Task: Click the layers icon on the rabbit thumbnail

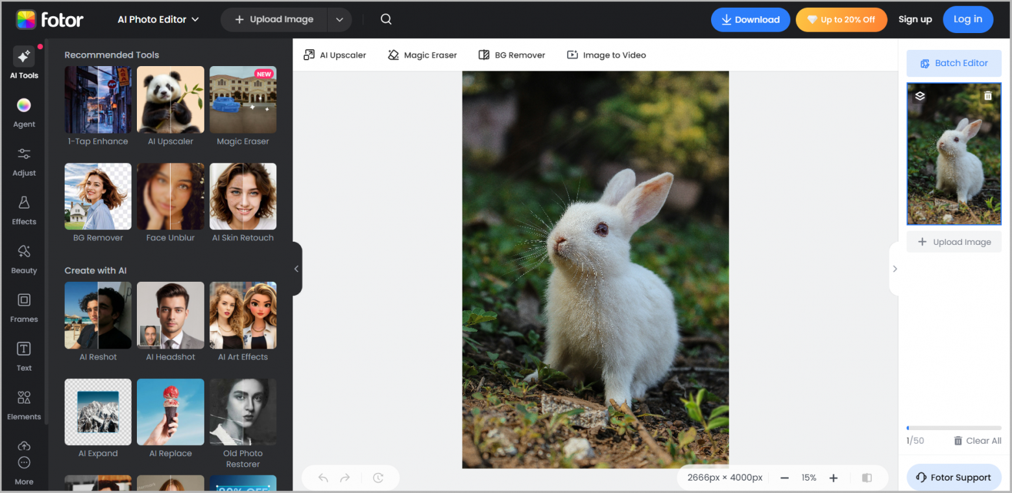Action: pos(919,95)
